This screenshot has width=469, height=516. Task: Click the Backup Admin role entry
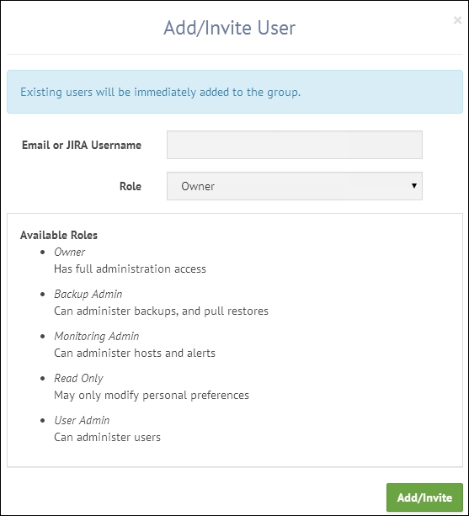coord(88,295)
